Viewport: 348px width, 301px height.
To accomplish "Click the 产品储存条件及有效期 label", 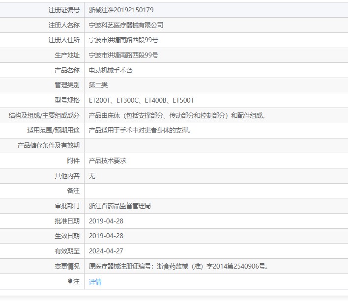I will [x=48, y=145].
